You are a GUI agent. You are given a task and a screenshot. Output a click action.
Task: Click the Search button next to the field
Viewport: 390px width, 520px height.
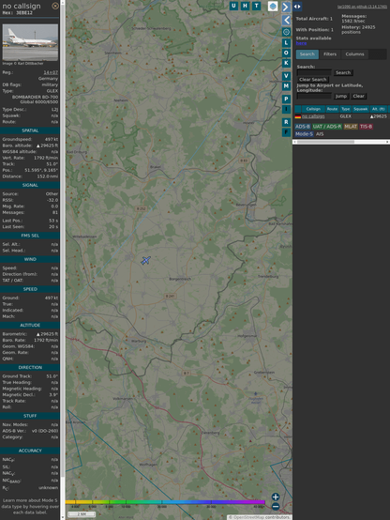click(x=343, y=72)
